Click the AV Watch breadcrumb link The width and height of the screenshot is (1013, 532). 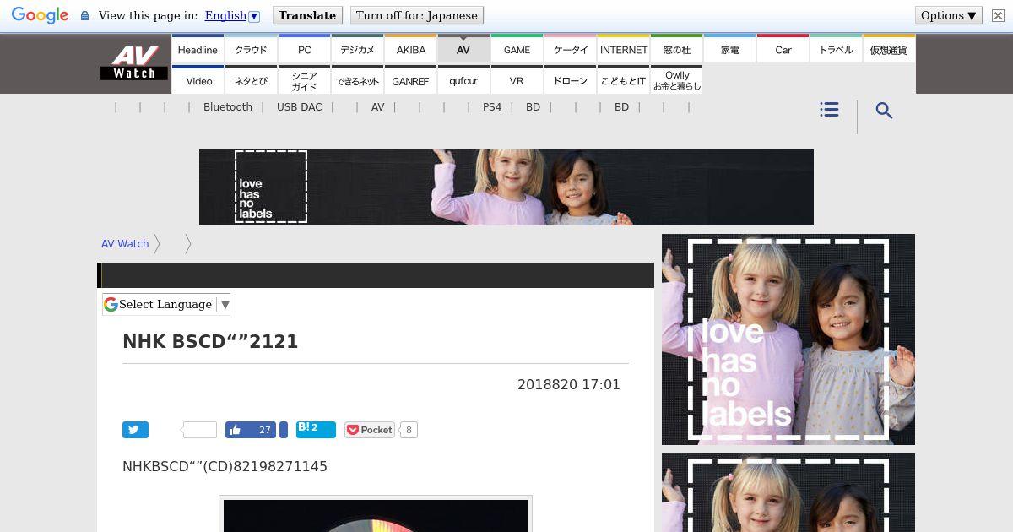[125, 243]
